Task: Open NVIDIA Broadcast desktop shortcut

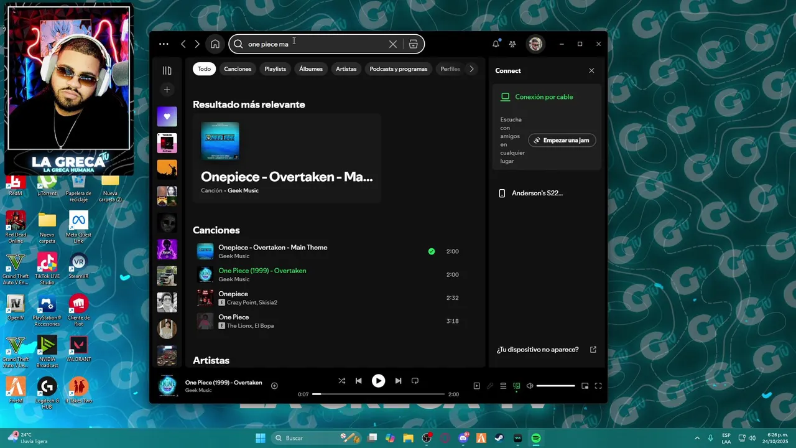Action: click(47, 352)
